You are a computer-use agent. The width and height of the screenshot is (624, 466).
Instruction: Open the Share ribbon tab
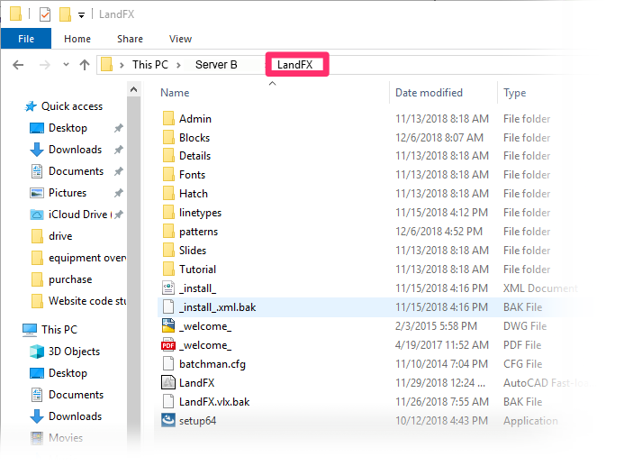(x=130, y=39)
